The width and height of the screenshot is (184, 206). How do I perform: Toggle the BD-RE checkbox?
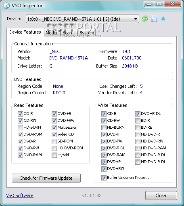point(138,127)
